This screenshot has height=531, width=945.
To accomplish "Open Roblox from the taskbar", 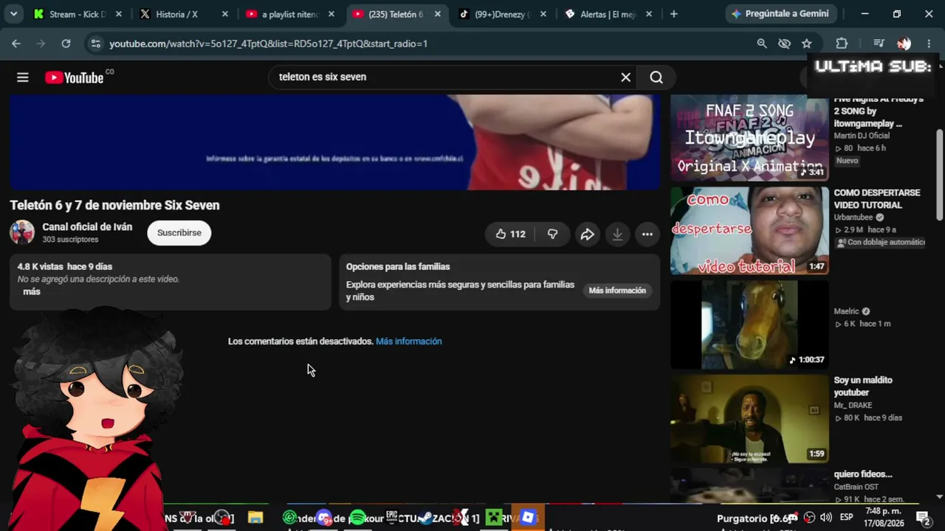I will pos(528,518).
